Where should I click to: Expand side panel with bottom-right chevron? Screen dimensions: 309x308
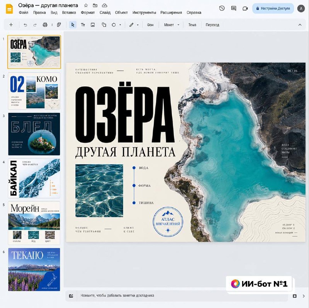pyautogui.click(x=304, y=296)
